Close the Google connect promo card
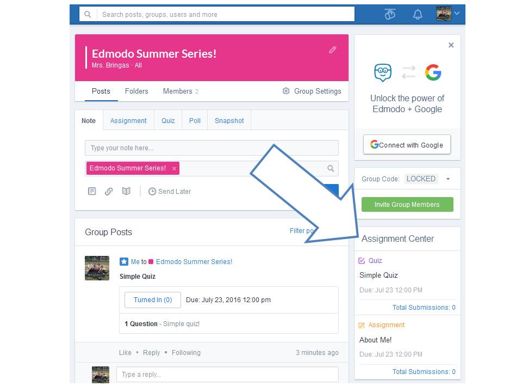The width and height of the screenshot is (522, 392). pos(451,45)
